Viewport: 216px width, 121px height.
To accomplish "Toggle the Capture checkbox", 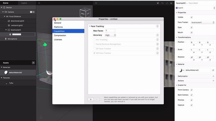I will [x=191, y=105].
